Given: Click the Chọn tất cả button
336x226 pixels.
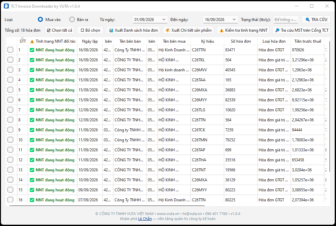Looking at the screenshot, I should pyautogui.click(x=59, y=30).
